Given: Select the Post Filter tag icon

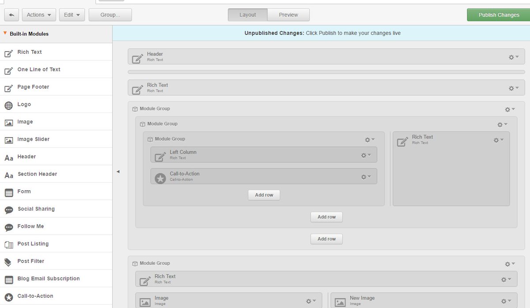Looking at the screenshot, I should (x=9, y=263).
